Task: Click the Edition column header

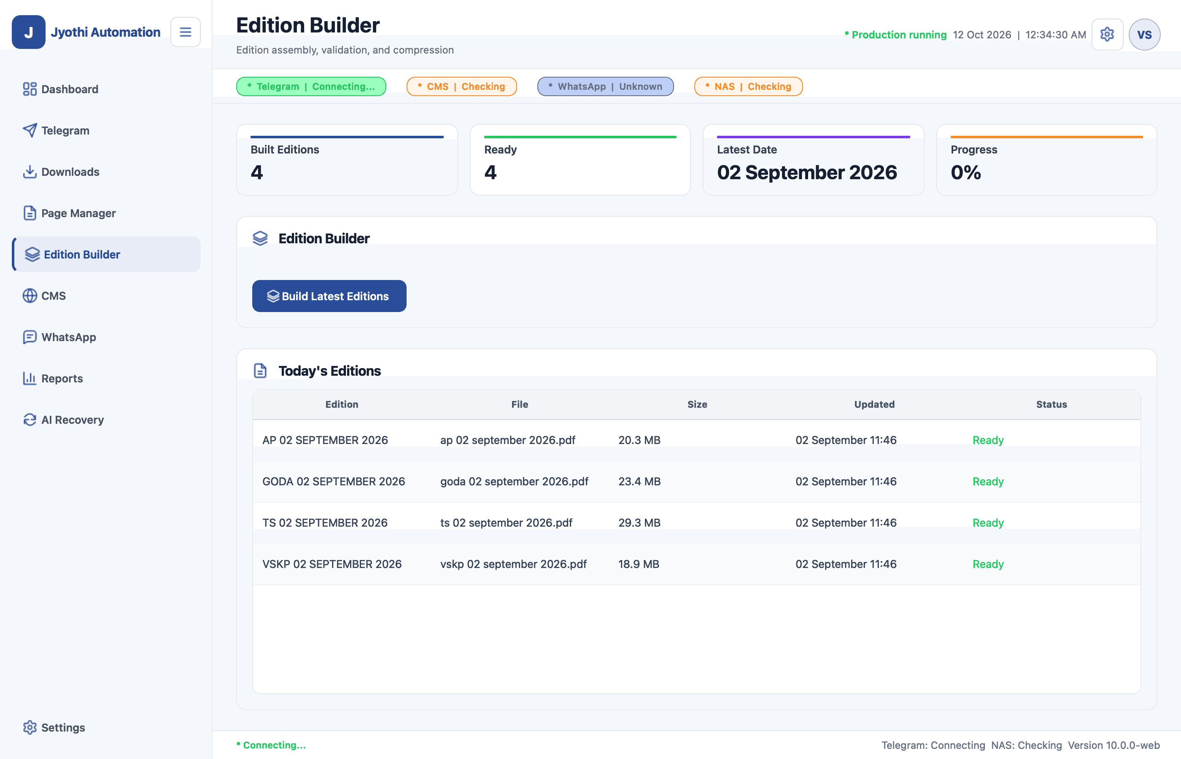Action: (x=342, y=404)
